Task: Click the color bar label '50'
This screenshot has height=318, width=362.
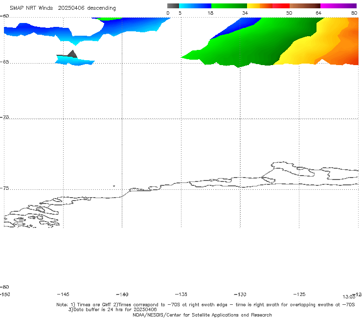Action: (289, 13)
